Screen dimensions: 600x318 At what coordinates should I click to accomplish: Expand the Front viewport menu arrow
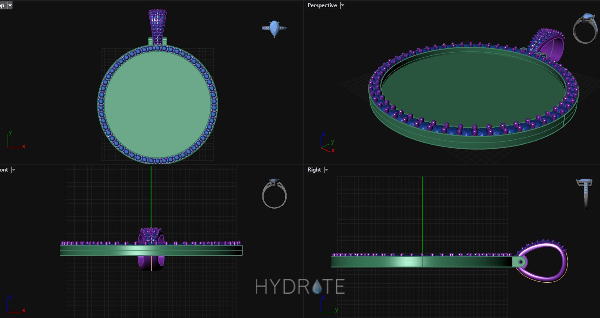[13, 170]
